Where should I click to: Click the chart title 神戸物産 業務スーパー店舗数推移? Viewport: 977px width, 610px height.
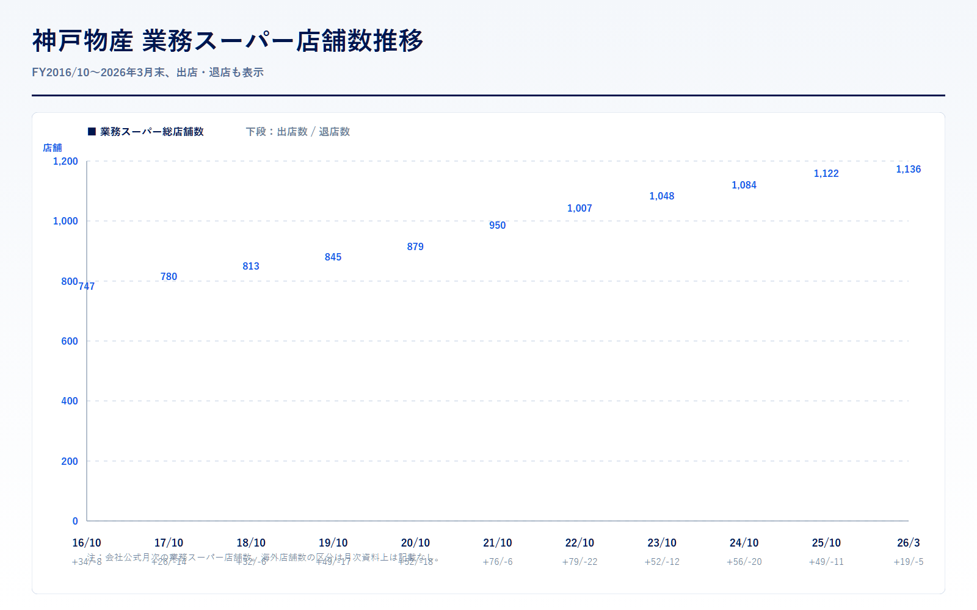[228, 41]
